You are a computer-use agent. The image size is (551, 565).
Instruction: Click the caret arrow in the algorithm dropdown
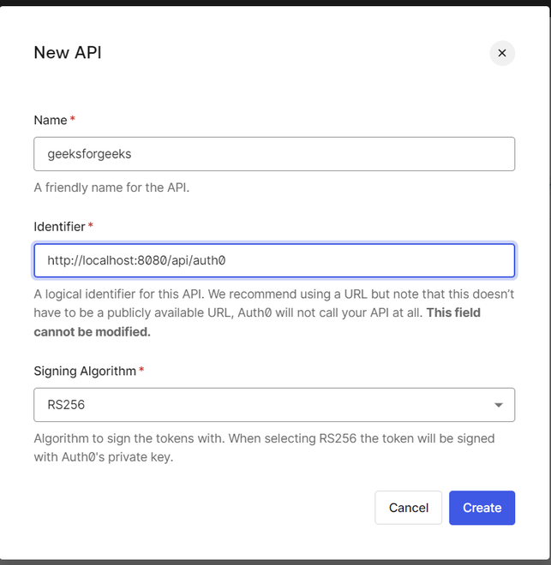click(x=499, y=405)
